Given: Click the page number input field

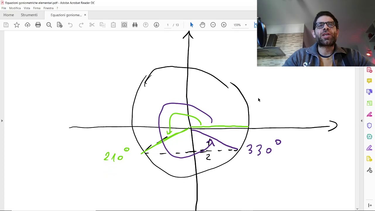Looking at the screenshot, I should pyautogui.click(x=168, y=25).
